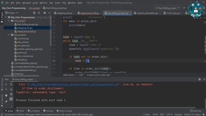Click the locate current file target icon
Screen dimensions: 206x116
34,13
